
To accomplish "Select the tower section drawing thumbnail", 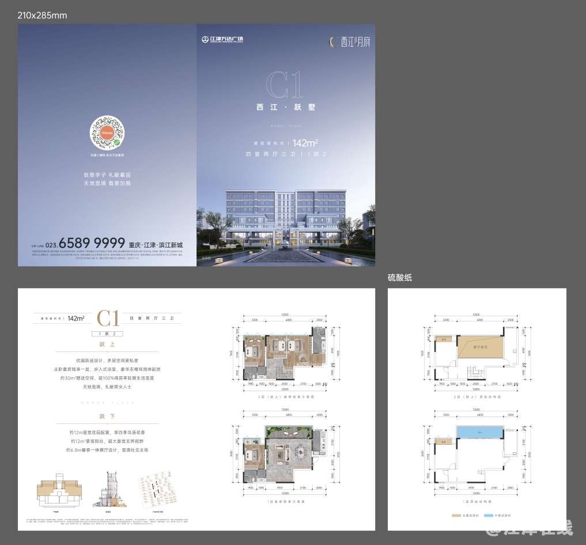I will pyautogui.click(x=110, y=489).
